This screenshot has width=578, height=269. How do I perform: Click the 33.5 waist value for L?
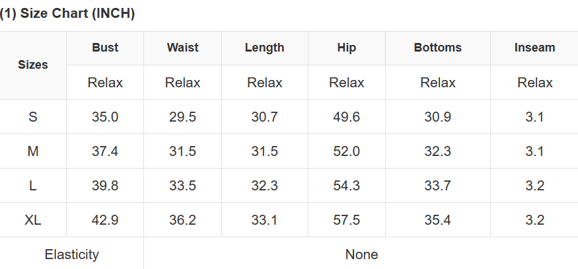click(182, 186)
